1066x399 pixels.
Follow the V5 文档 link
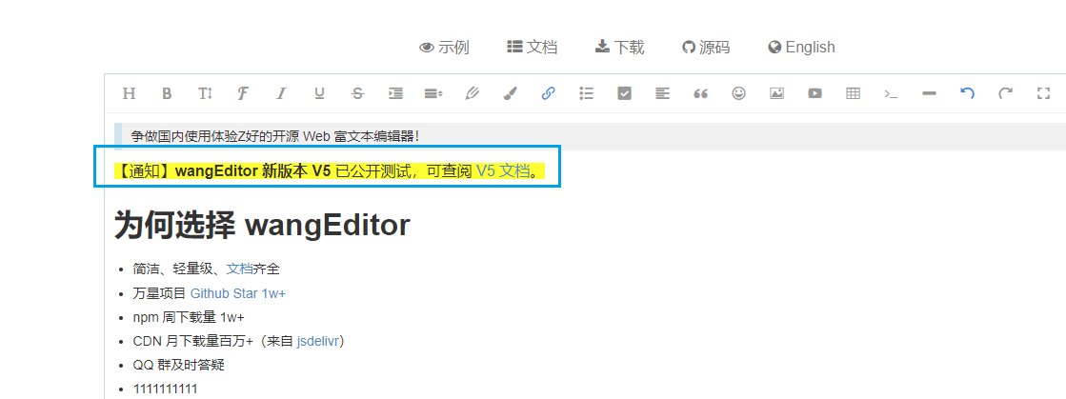[x=502, y=171]
